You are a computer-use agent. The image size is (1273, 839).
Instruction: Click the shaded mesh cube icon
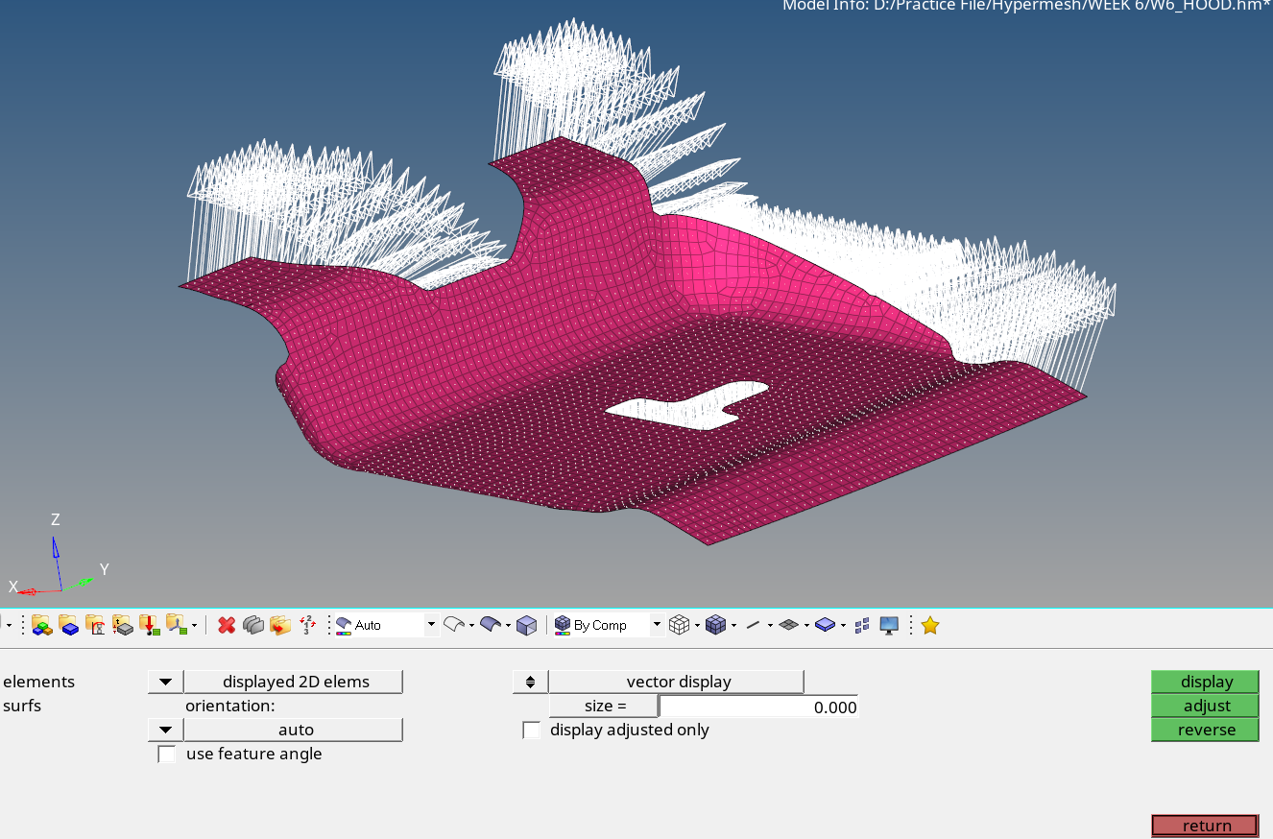coord(714,625)
